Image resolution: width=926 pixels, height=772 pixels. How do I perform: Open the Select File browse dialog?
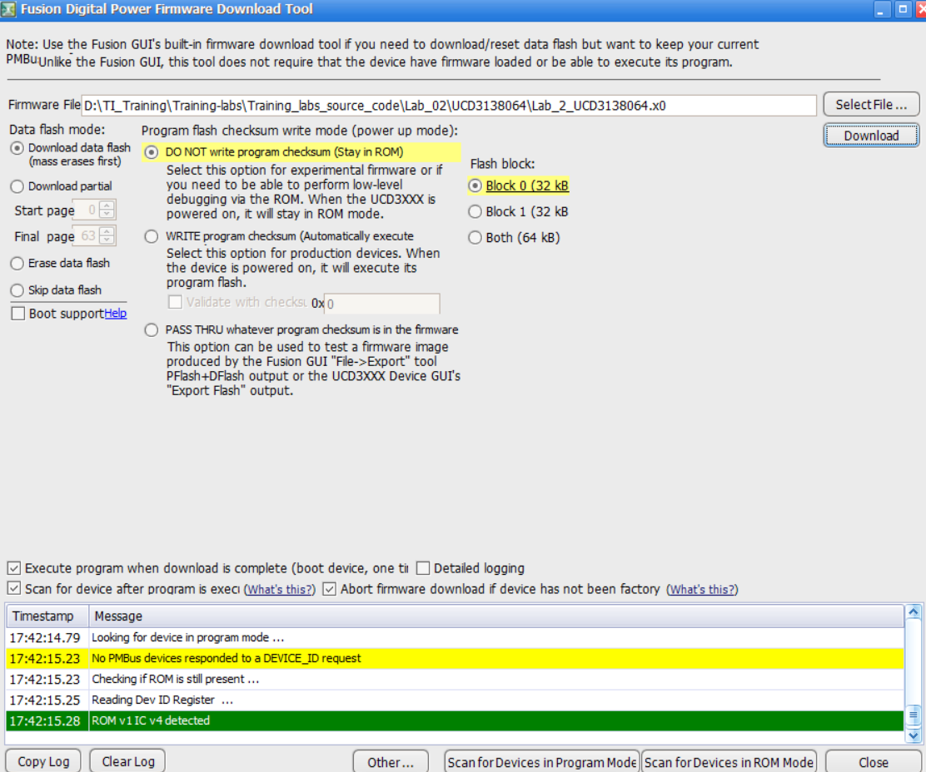[871, 104]
